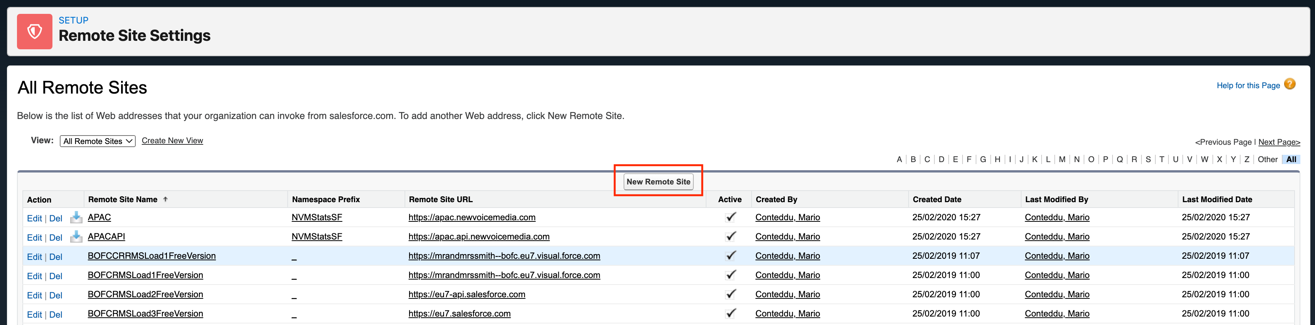Click the Active checkmark in the APAC row

pos(730,217)
